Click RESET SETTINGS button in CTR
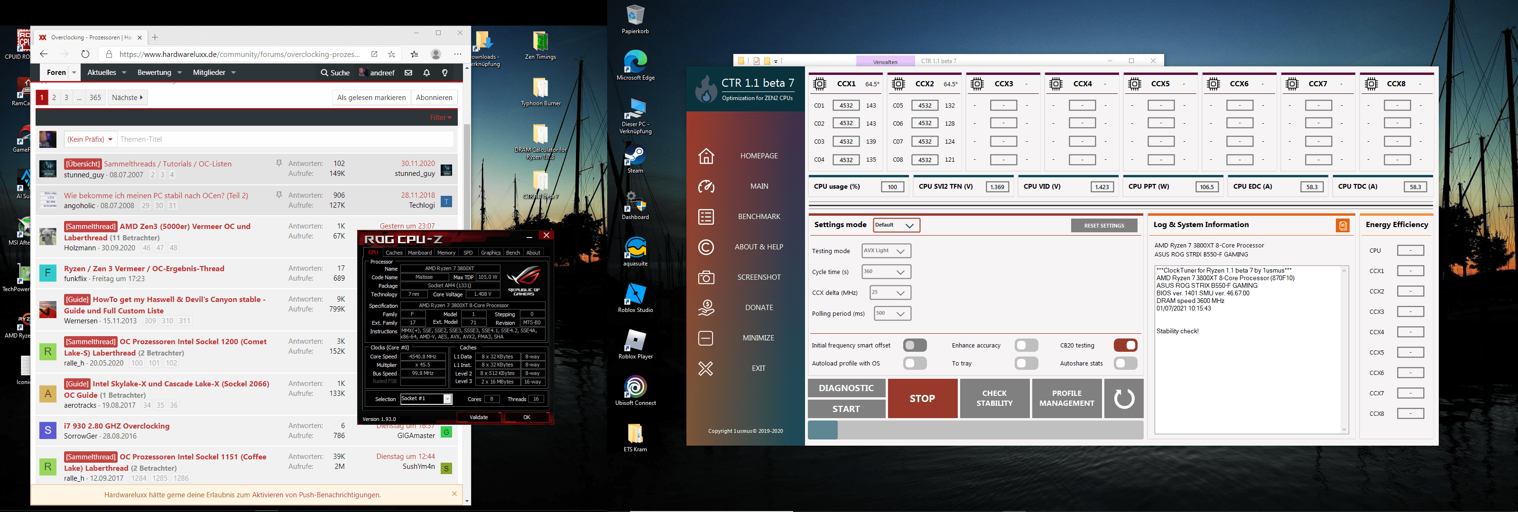Screen dimensions: 1518x512 [x=1104, y=226]
